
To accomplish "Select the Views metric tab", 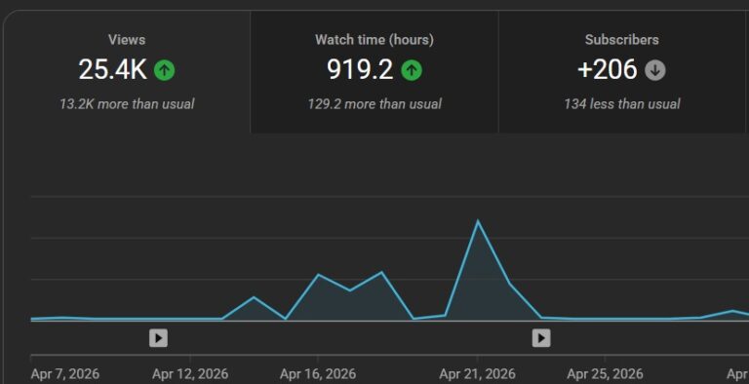I will pyautogui.click(x=127, y=72).
